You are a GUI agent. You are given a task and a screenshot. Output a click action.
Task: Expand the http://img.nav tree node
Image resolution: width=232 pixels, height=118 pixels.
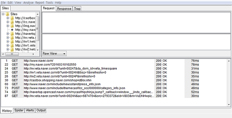[8, 26]
